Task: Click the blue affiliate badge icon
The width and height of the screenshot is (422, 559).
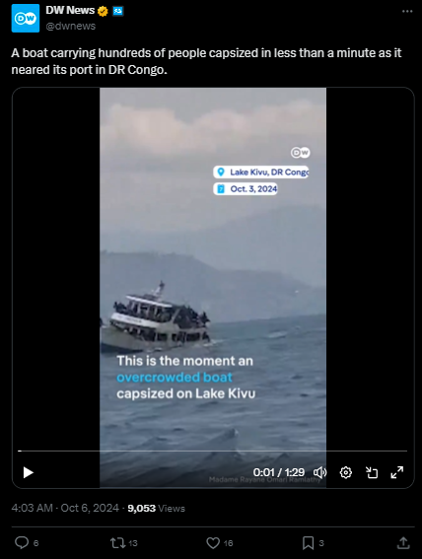Action: (118, 12)
